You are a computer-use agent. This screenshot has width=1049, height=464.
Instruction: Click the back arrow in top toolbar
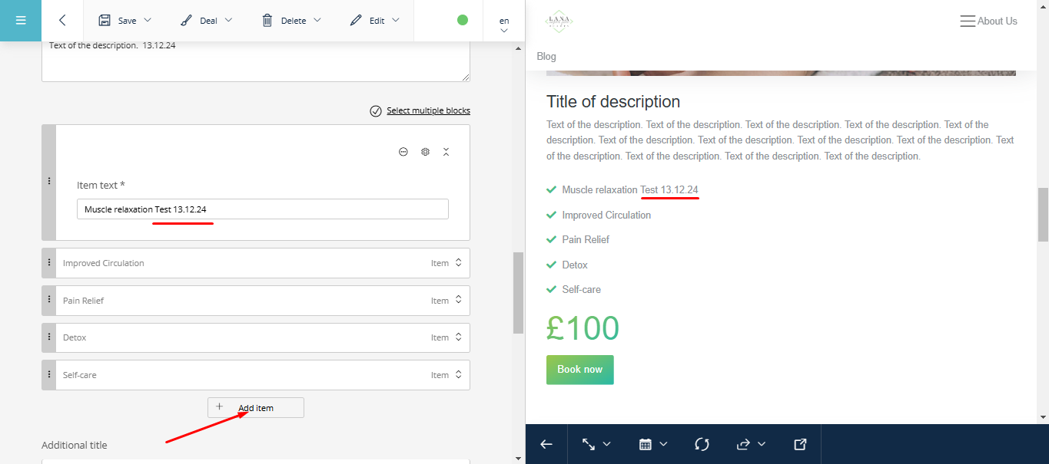coord(62,21)
